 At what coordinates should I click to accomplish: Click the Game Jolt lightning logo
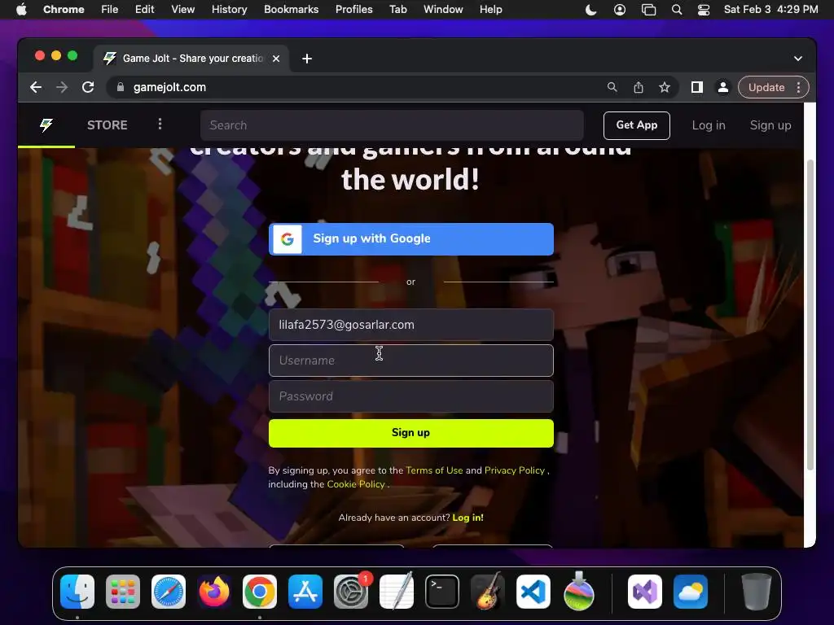[x=46, y=125]
